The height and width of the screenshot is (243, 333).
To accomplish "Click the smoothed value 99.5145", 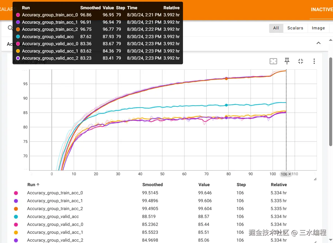I will [x=150, y=193].
